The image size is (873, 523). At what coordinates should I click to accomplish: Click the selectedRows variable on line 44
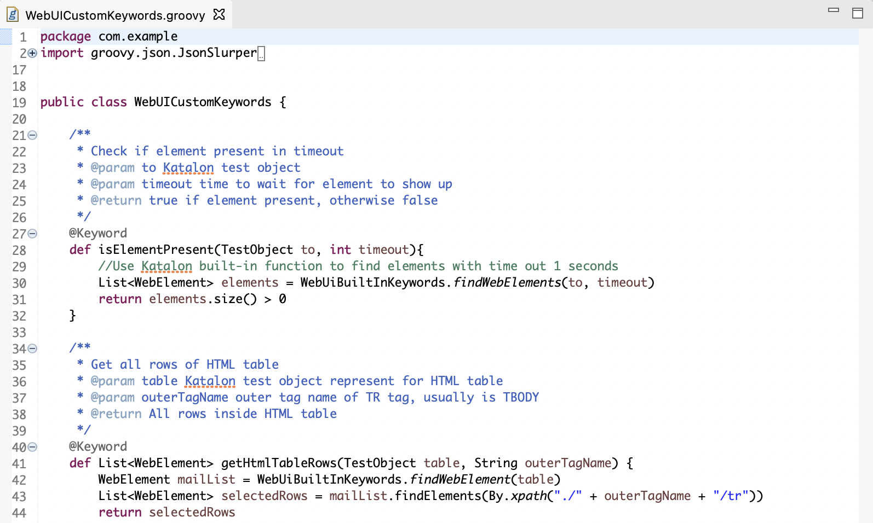point(192,513)
